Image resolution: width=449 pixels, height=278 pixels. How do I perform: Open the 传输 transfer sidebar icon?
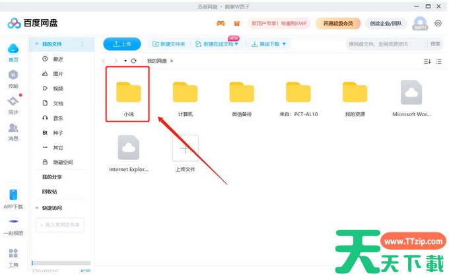[x=13, y=75]
